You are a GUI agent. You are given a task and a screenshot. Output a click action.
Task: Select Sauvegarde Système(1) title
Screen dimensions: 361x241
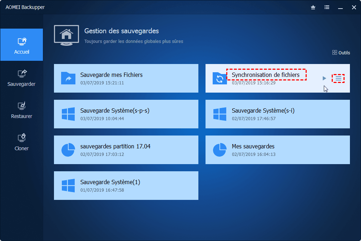pyautogui.click(x=110, y=182)
